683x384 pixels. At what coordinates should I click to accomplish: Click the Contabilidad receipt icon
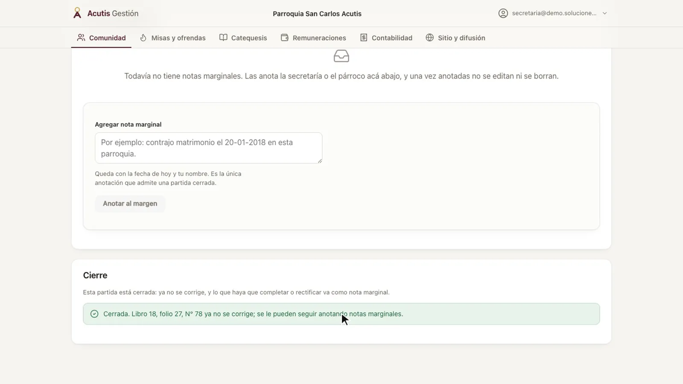(364, 38)
